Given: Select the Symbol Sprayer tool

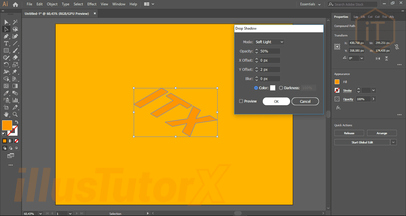Looking at the screenshot, I should (x=6, y=100).
